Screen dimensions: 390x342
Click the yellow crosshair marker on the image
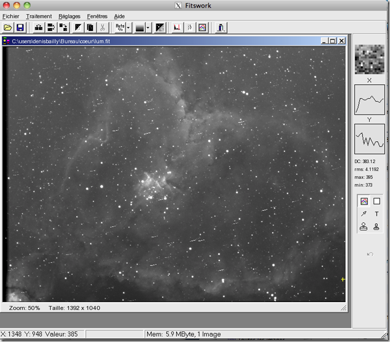click(x=343, y=280)
